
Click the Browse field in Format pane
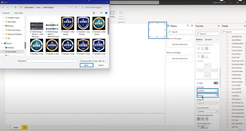207,95
